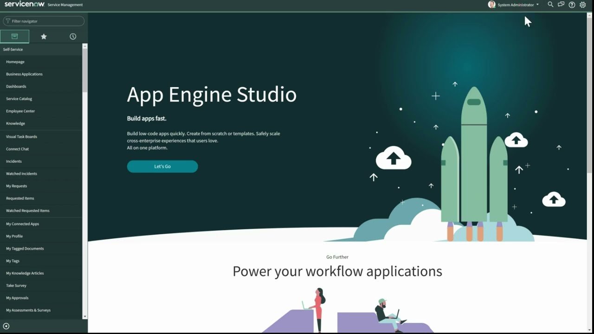This screenshot has height=334, width=594.
Task: Open the Connect chat sidebar icon
Action: click(561, 5)
